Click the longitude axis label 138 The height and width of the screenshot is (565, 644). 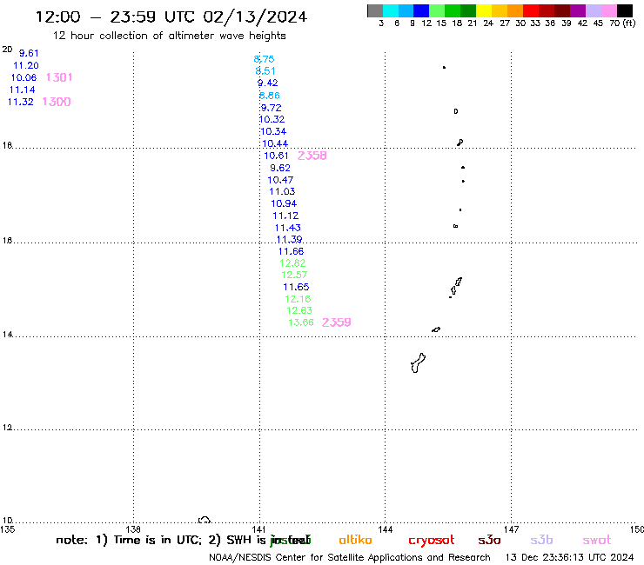133,529
